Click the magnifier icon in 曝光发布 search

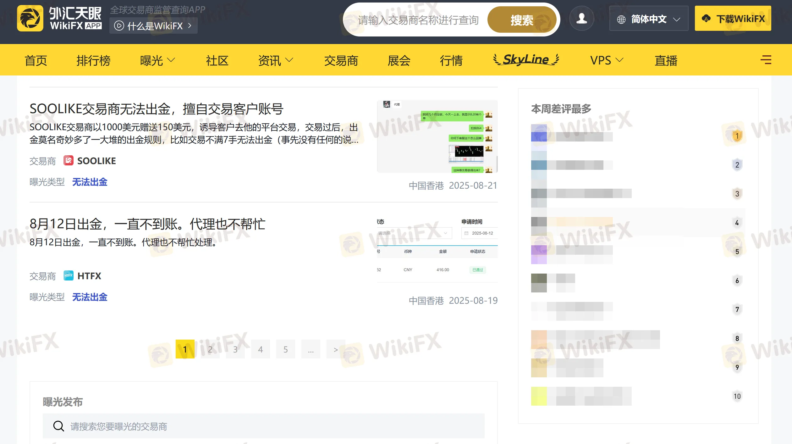(58, 426)
